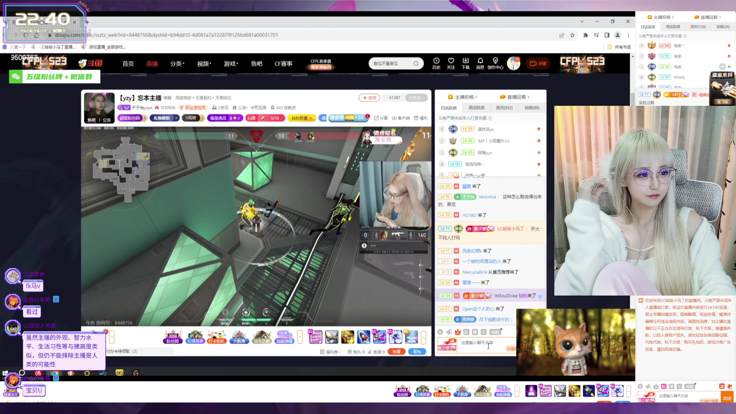The height and width of the screenshot is (414, 736).
Task: Click the horn broadcast icon in the rightmost chat panel
Action: point(648,386)
